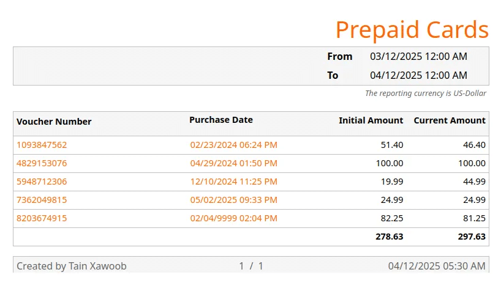The height and width of the screenshot is (283, 501).
Task: Click purchase date 05/02/2025 09:33 PM
Action: (233, 200)
